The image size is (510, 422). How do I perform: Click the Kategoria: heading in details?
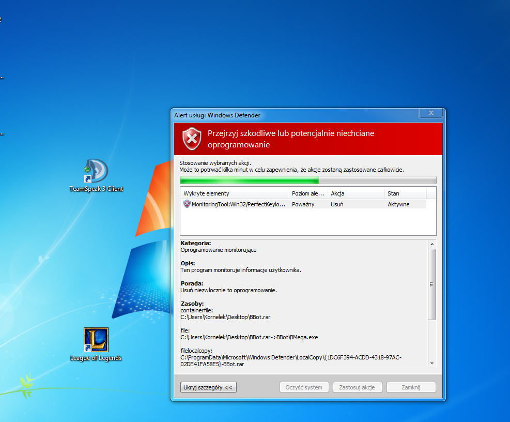[196, 243]
